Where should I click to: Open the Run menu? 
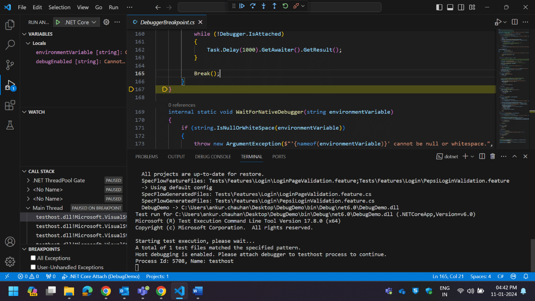114,7
